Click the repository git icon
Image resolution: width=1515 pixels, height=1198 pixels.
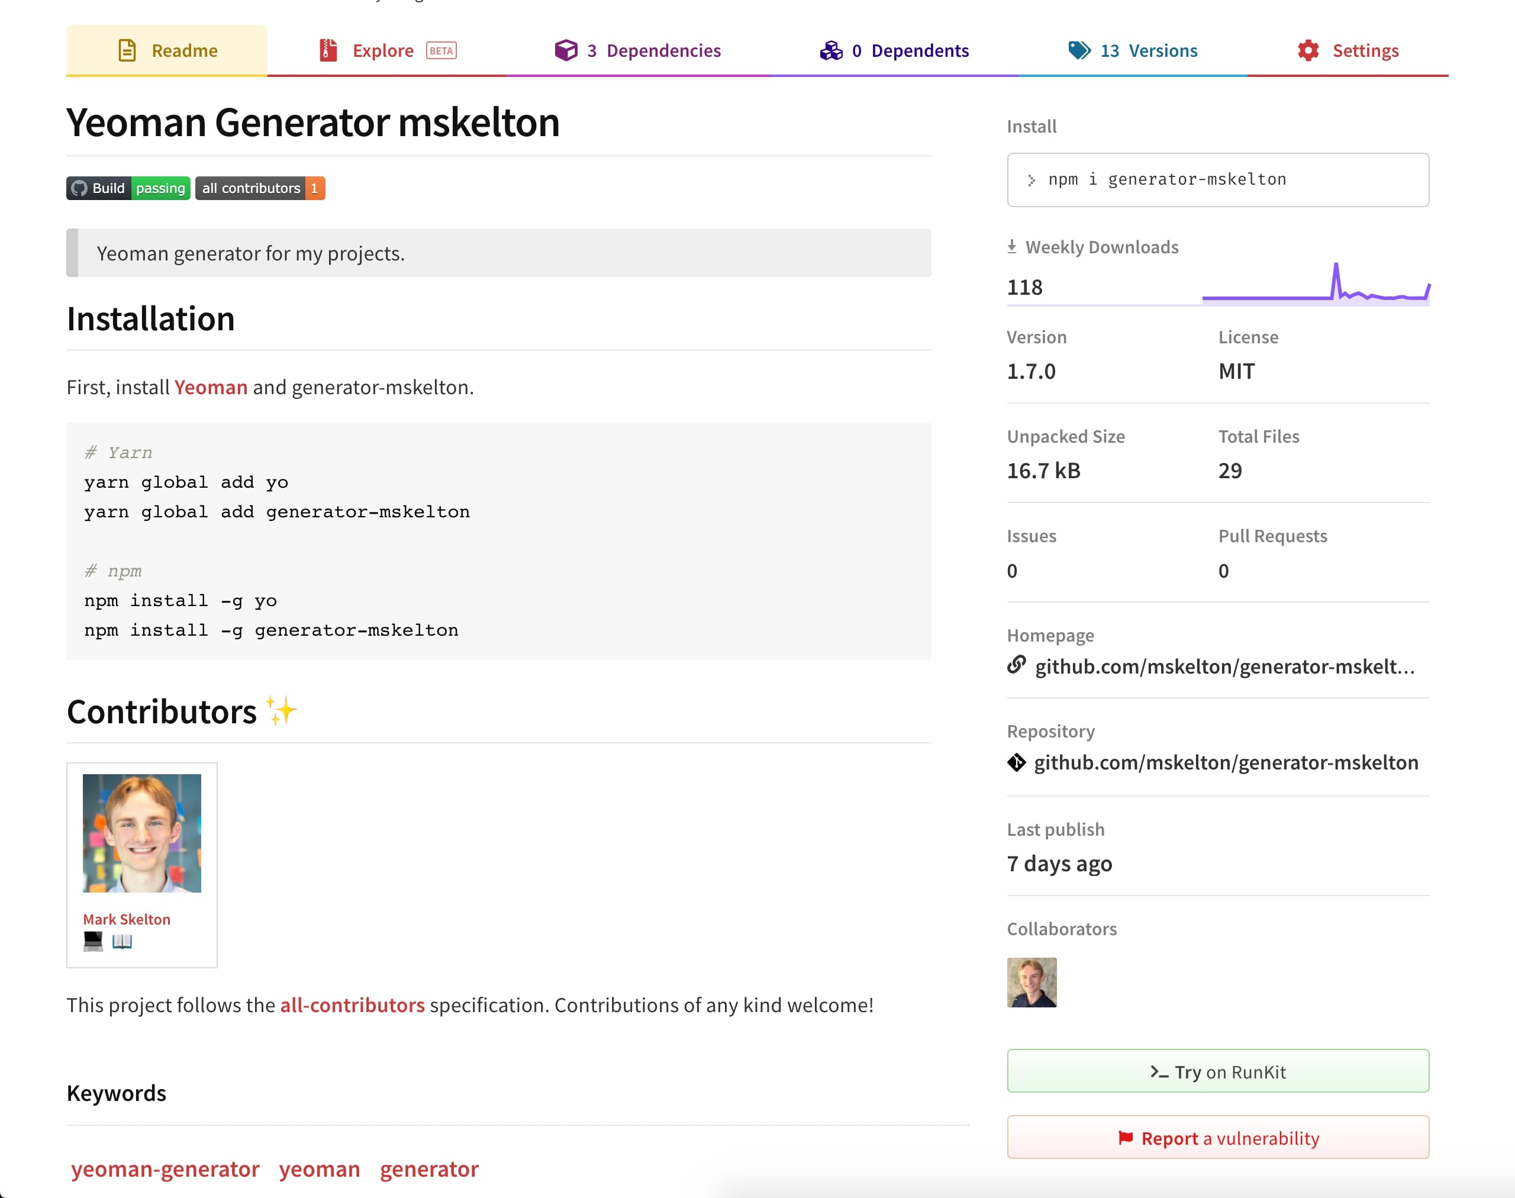(x=1016, y=762)
